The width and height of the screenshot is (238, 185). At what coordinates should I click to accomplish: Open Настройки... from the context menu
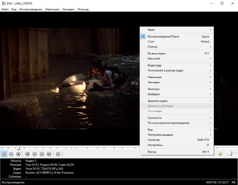coord(177,145)
